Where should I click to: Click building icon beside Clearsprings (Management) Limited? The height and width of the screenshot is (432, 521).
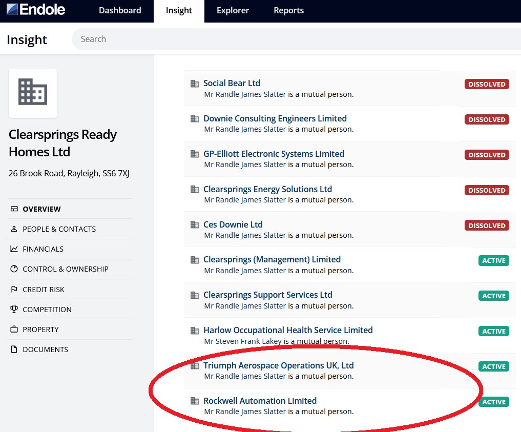[195, 260]
